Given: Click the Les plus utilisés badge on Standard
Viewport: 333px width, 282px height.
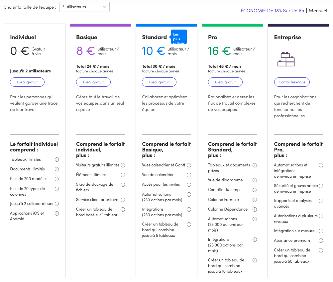Looking at the screenshot, I should pos(178,37).
